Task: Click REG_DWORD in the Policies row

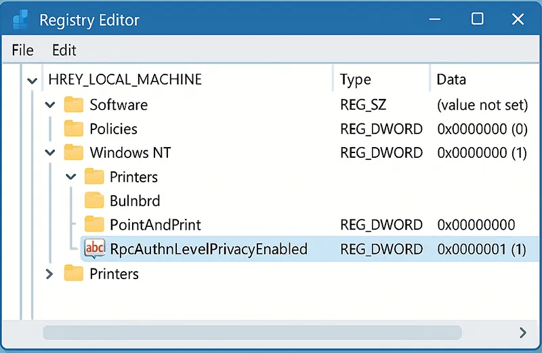Action: click(x=381, y=129)
